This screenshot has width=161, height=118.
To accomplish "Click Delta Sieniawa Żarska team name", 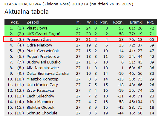I will click(x=47, y=74).
